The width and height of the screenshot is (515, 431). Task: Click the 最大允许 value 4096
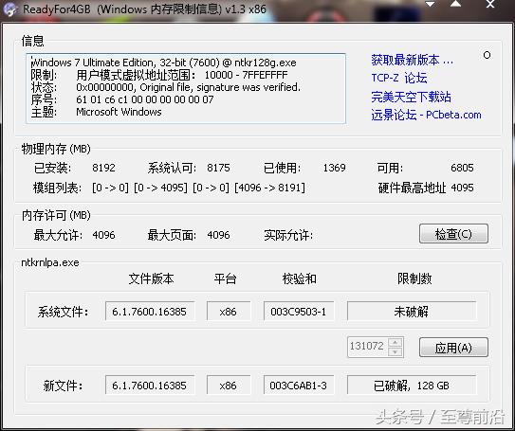click(103, 235)
